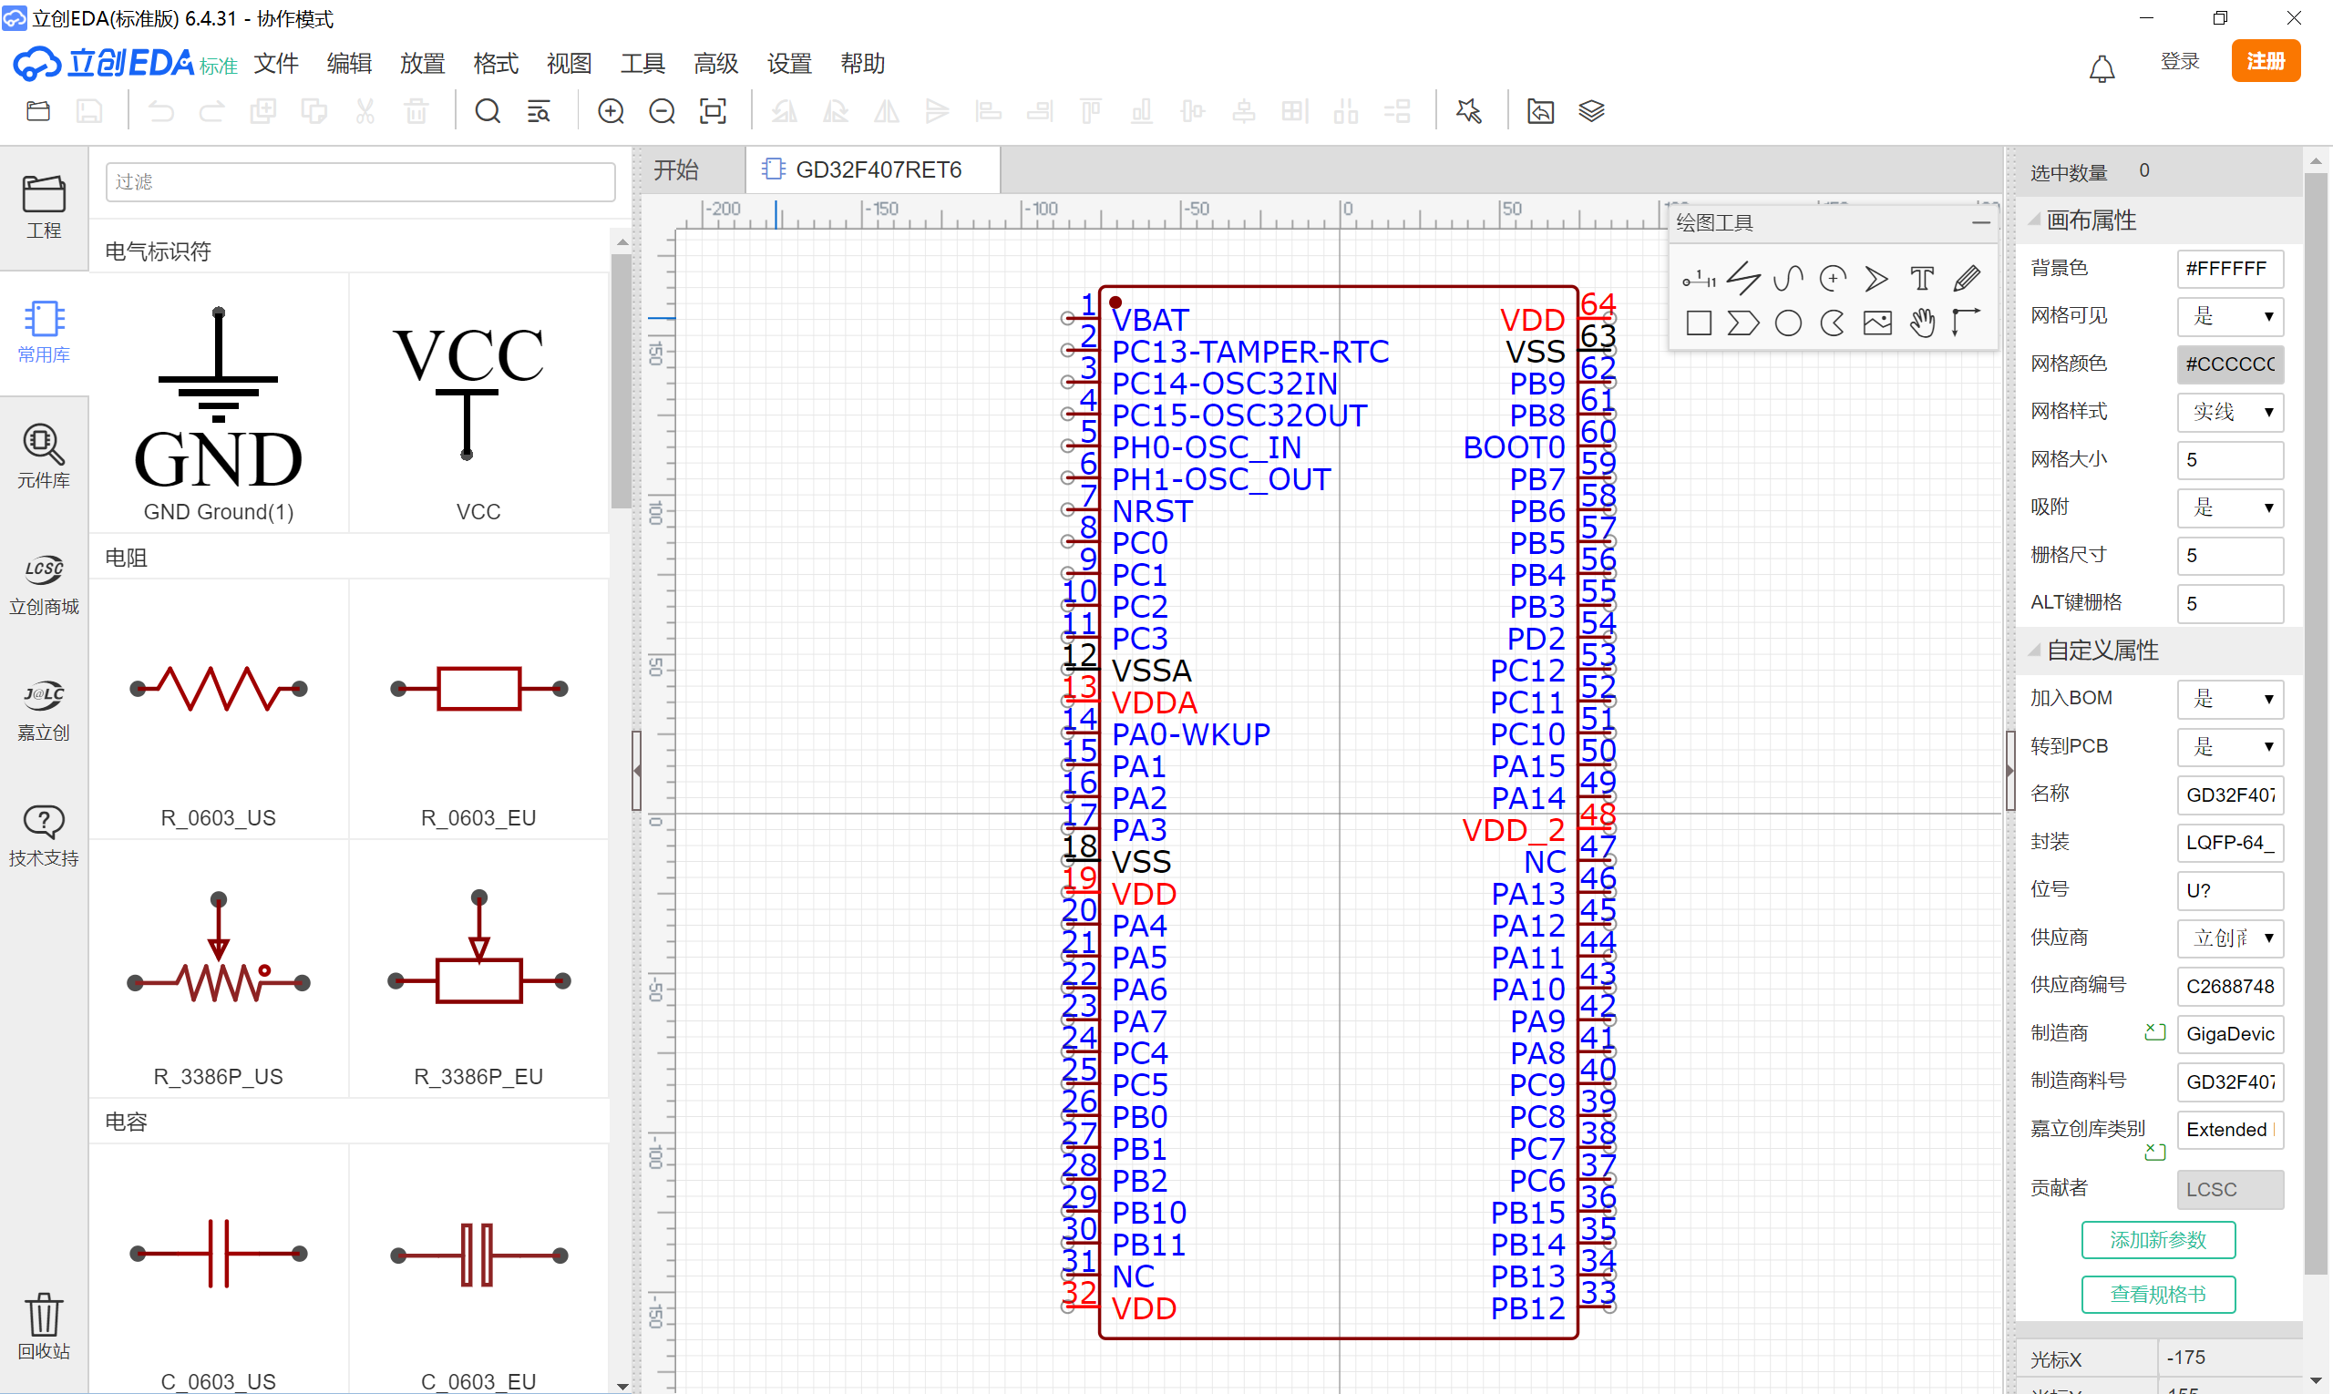Open the 高级 menu

point(716,64)
